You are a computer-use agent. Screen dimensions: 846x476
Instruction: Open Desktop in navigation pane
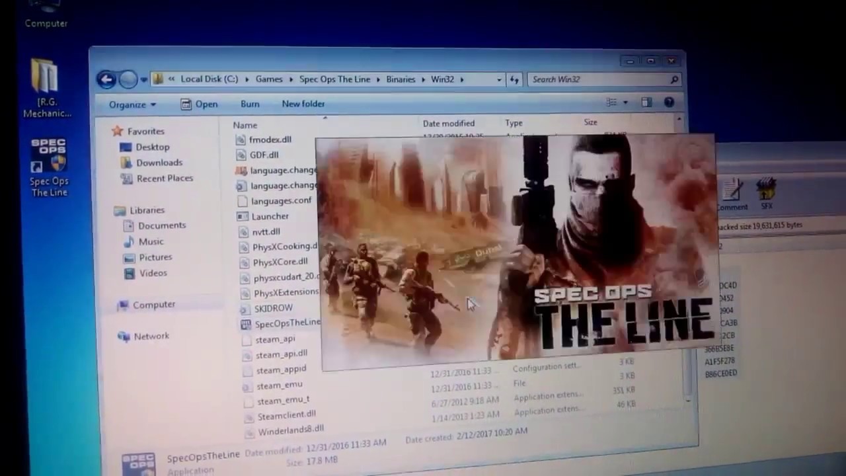click(145, 147)
